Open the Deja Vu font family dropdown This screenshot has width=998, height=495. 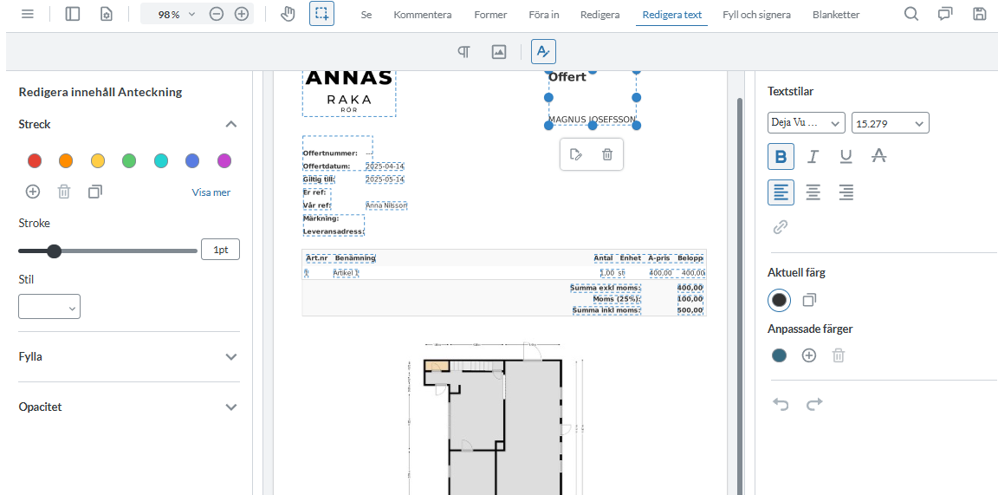click(x=806, y=123)
